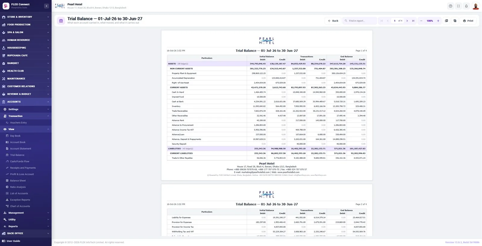Expand the Human Resource section
Screen dimensions: 482x246
click(26, 40)
